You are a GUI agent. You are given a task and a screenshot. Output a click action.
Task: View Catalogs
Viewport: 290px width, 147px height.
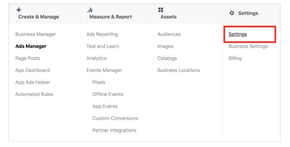point(167,58)
